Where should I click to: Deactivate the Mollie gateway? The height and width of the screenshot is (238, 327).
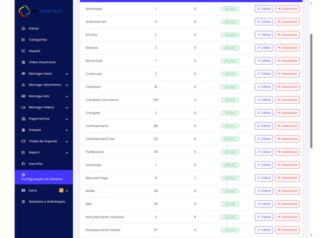click(x=287, y=191)
